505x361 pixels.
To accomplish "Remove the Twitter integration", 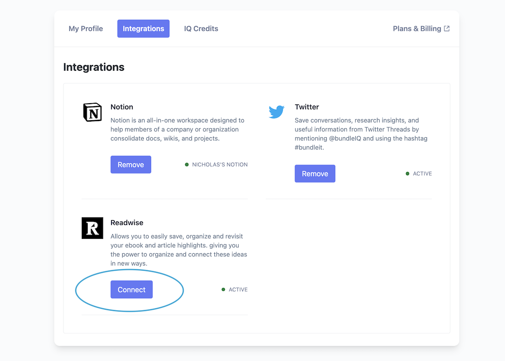I will (x=315, y=174).
